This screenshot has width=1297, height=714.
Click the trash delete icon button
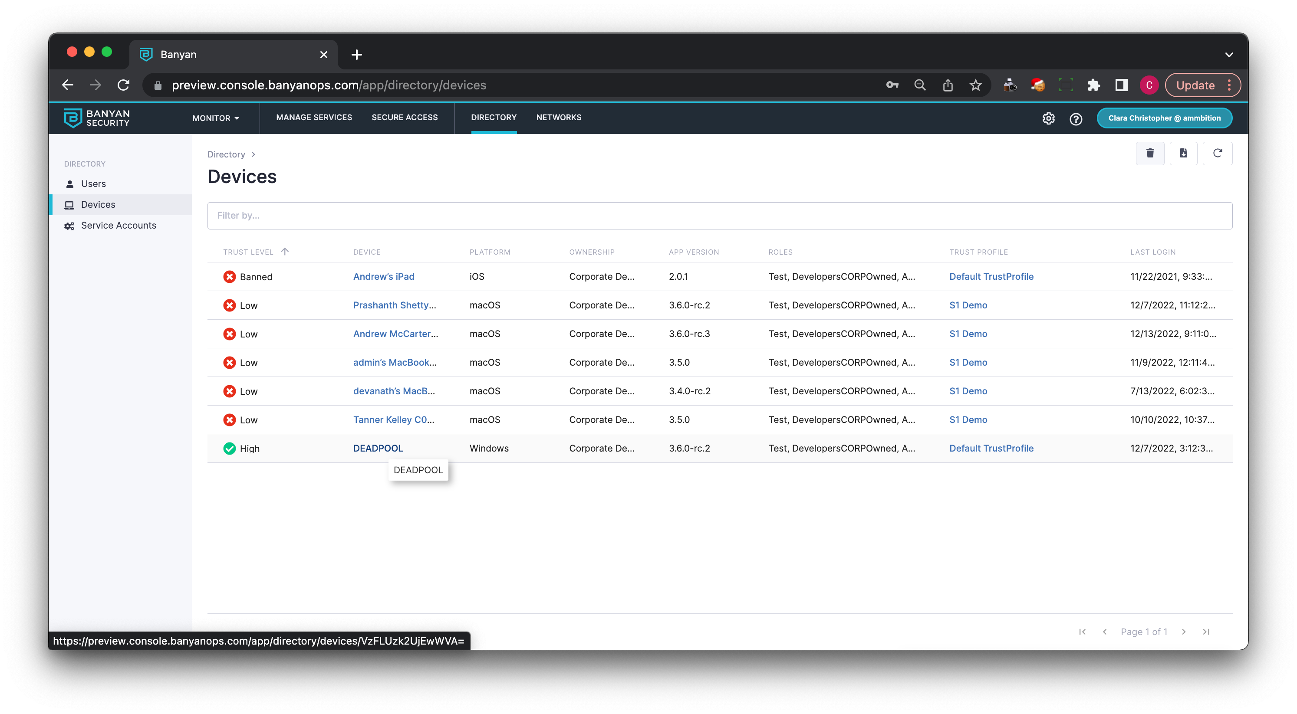pos(1149,154)
